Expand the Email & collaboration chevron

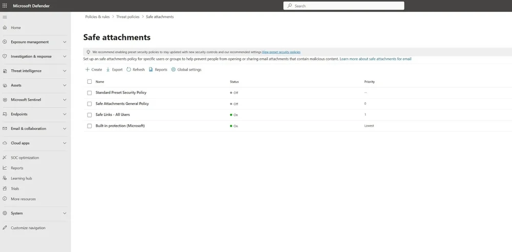pos(65,128)
